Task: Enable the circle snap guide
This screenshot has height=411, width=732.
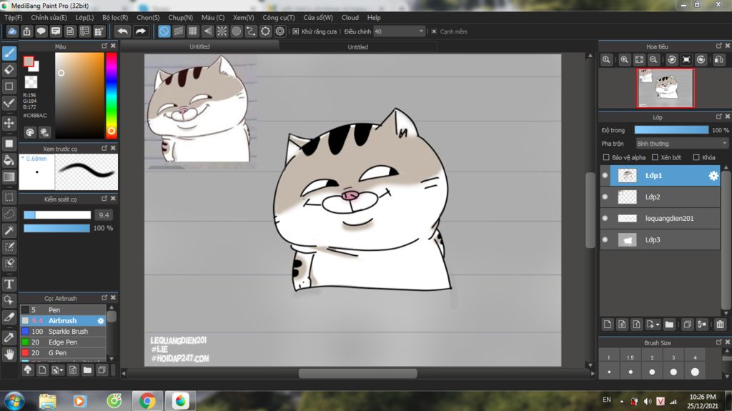Action: pos(236,31)
